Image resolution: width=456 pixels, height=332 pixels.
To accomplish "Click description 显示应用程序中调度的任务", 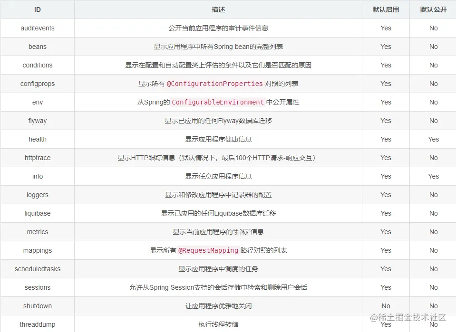I will [x=218, y=269].
